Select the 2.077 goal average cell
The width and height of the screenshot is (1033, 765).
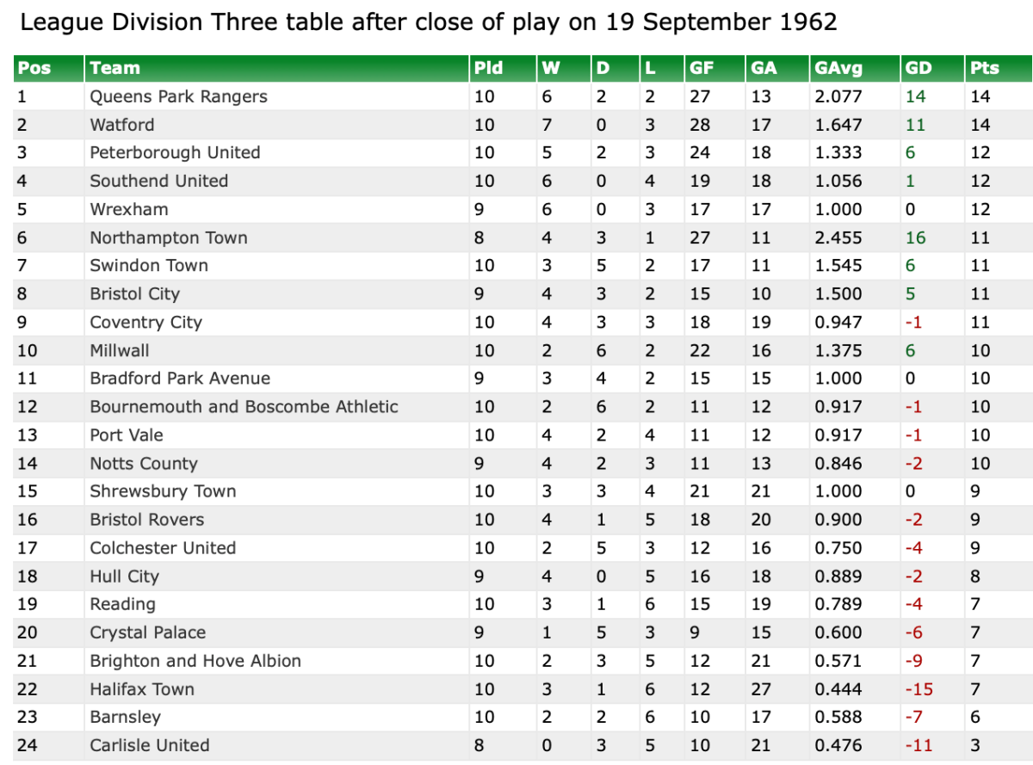click(x=838, y=96)
